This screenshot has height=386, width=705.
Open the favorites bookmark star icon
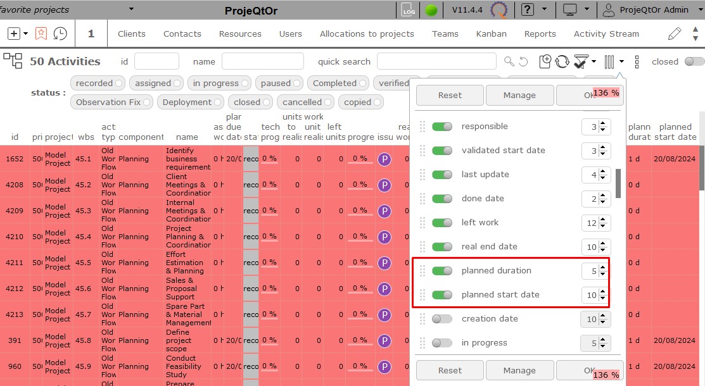pos(41,34)
